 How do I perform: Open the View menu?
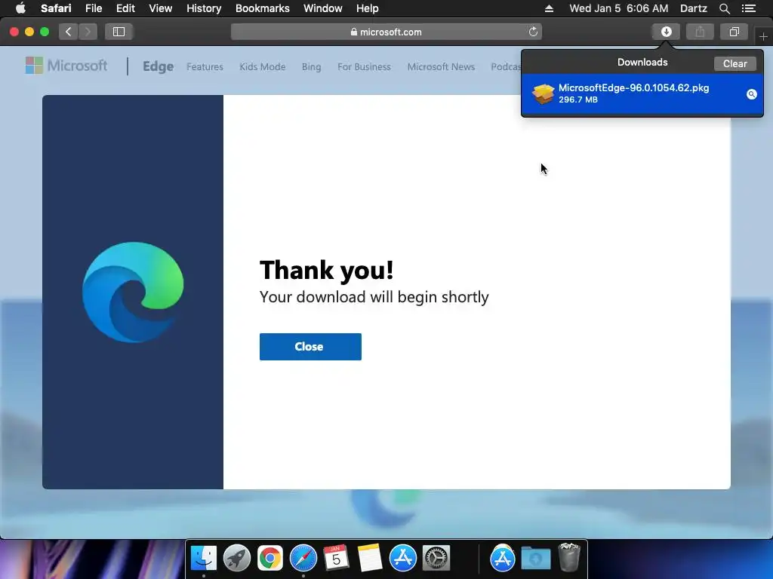point(160,8)
